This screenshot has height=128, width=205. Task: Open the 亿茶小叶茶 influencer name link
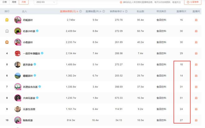[x=29, y=31]
